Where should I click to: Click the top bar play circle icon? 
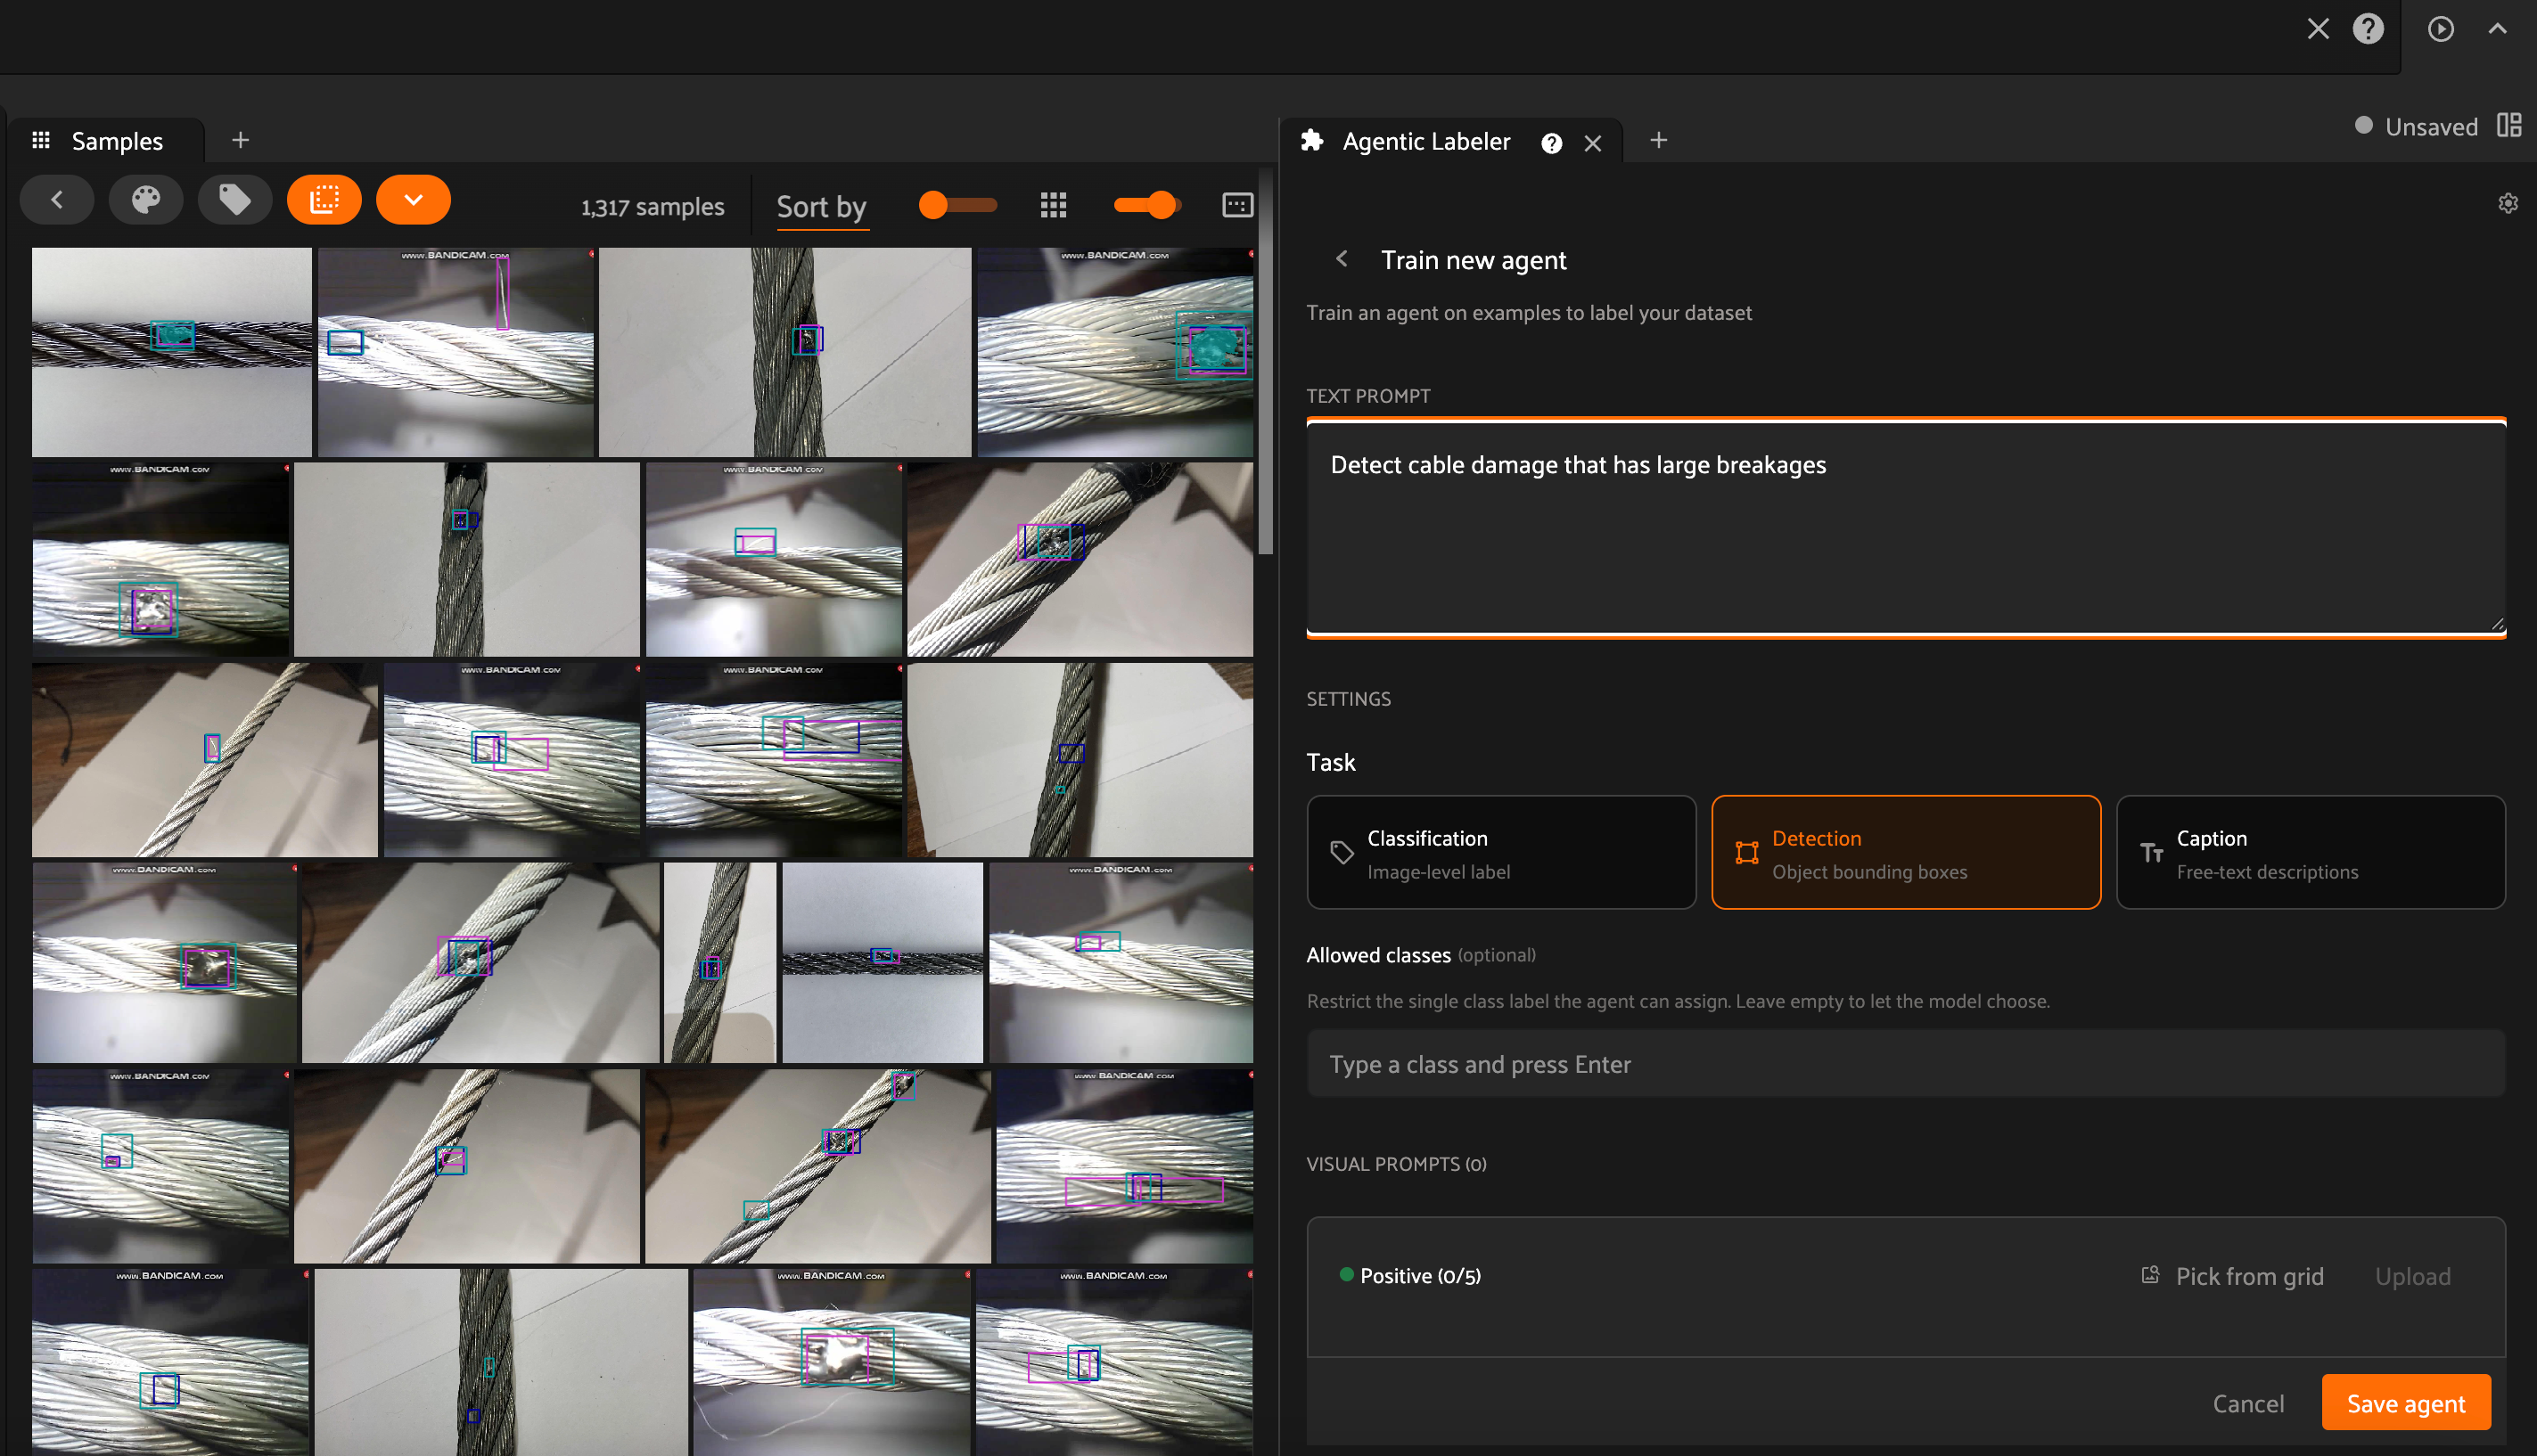[x=2440, y=29]
